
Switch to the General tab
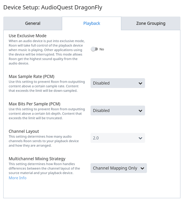pos(32,23)
